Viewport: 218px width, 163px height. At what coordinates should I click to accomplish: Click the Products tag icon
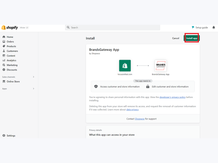pos(4,46)
